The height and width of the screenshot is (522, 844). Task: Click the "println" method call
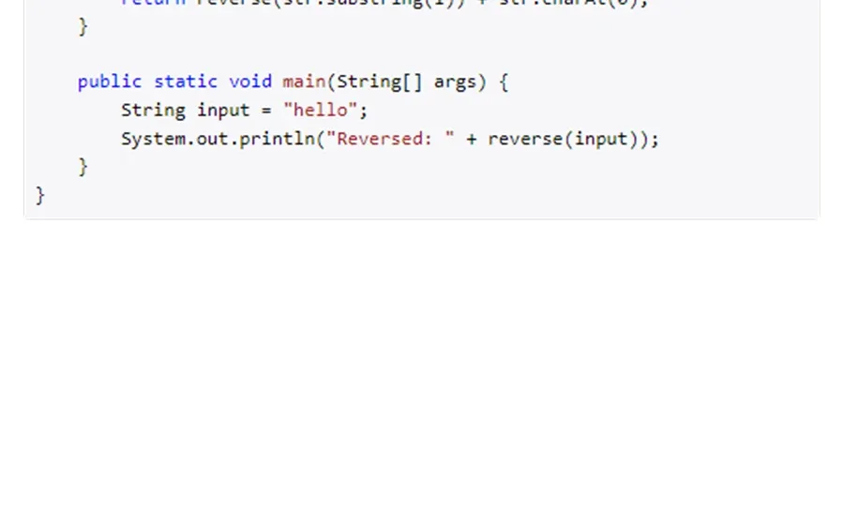(x=277, y=140)
